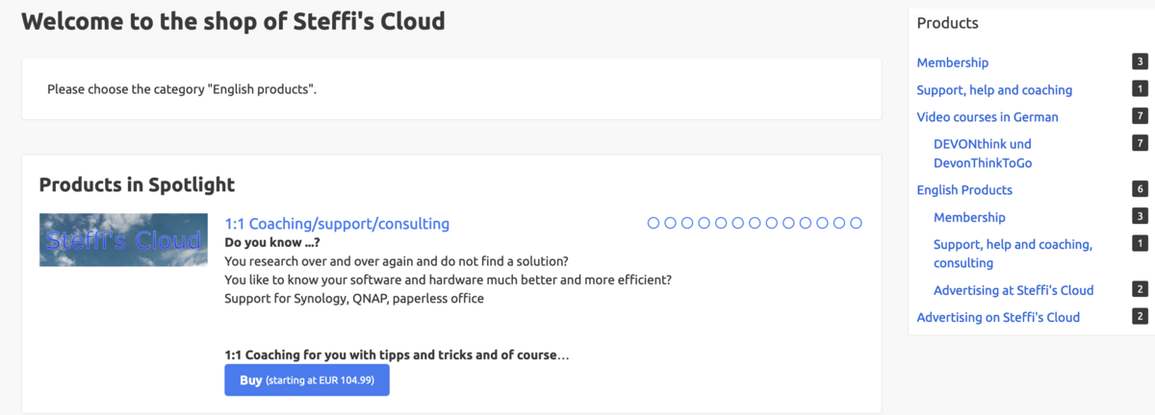Open Advertising at Steffi's Cloud subcategory
This screenshot has width=1155, height=415.
(x=1014, y=290)
